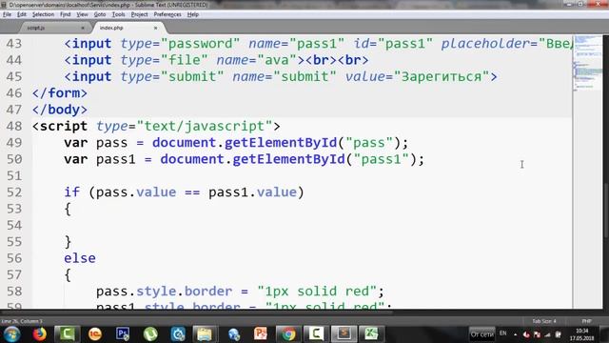Open the Goto menu
Screen dimensions: 609x343
(100, 14)
